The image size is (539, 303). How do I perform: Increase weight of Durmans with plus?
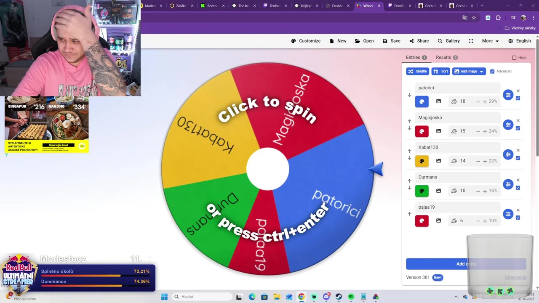click(485, 191)
